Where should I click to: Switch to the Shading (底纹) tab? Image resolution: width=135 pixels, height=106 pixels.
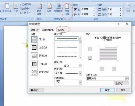[61, 30]
